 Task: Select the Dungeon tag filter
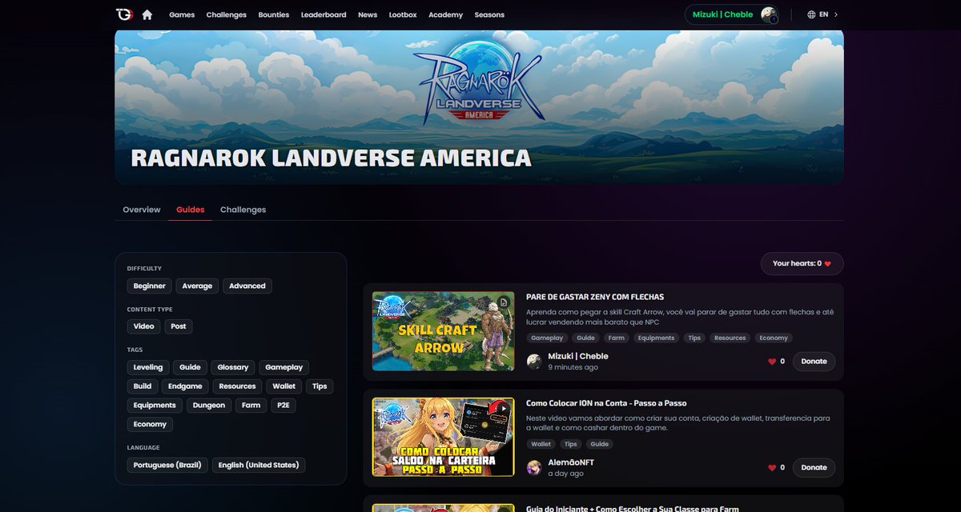209,405
